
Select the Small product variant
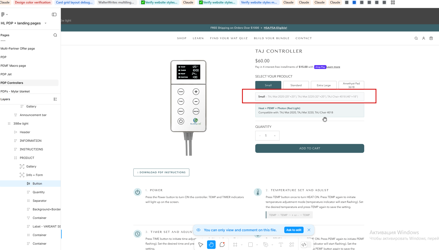click(x=268, y=85)
